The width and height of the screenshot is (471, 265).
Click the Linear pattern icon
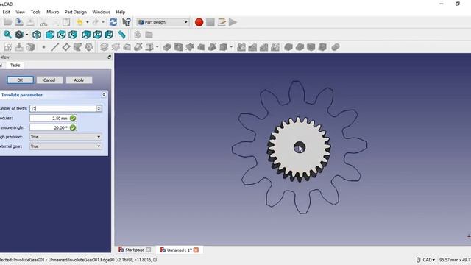pos(252,47)
